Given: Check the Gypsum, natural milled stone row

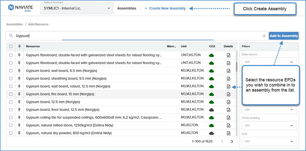Looking at the screenshot, I should click(11, 125).
